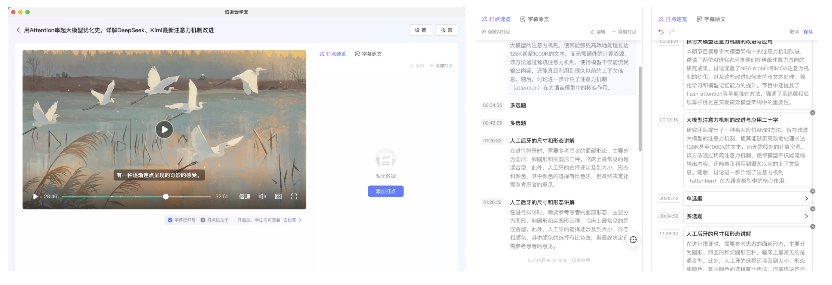Click the 伯索云学堂 window title
832x285 pixels.
(236, 12)
